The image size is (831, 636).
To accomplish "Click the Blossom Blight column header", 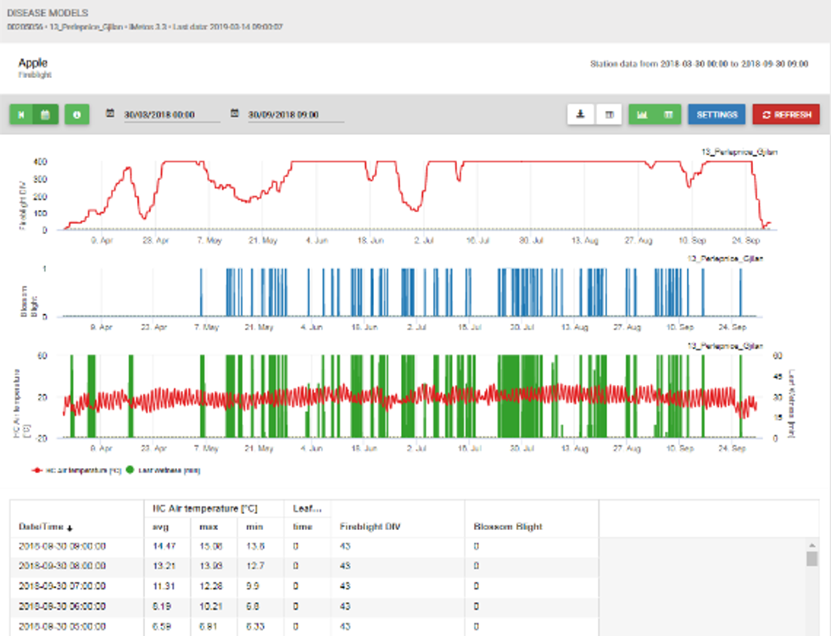I will pyautogui.click(x=506, y=527).
